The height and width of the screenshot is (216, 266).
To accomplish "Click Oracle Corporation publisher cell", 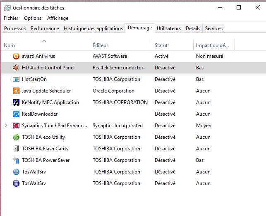I will tap(113, 91).
